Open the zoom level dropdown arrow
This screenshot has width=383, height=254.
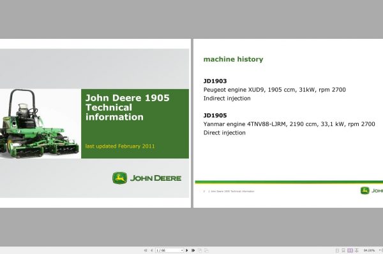380,250
